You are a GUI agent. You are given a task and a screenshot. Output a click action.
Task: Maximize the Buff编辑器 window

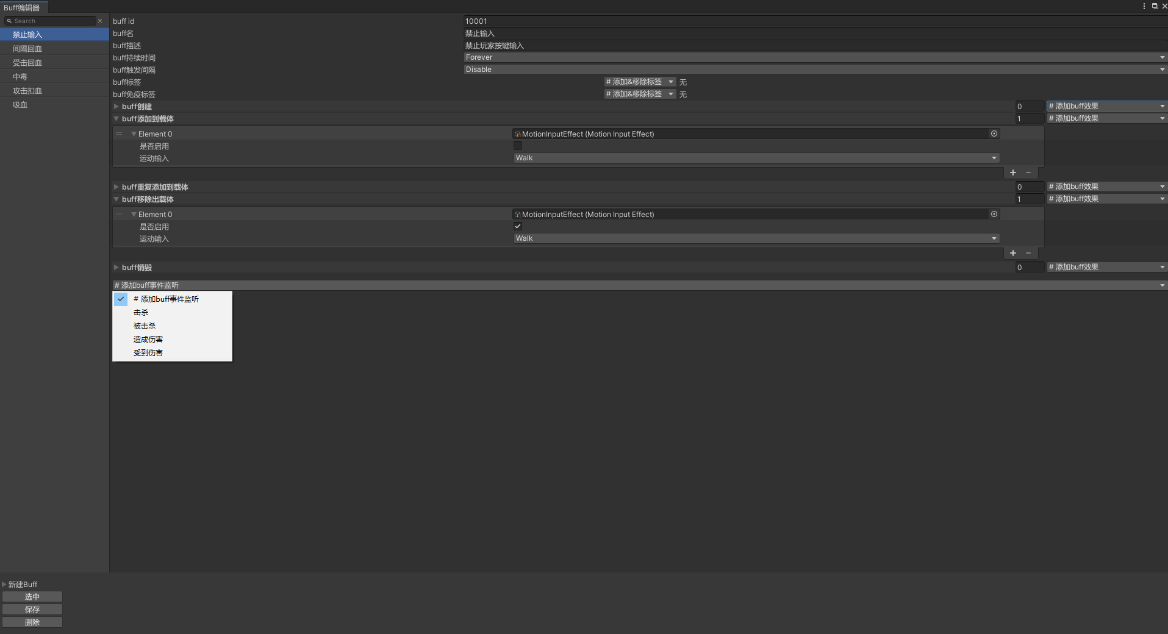(x=1155, y=6)
